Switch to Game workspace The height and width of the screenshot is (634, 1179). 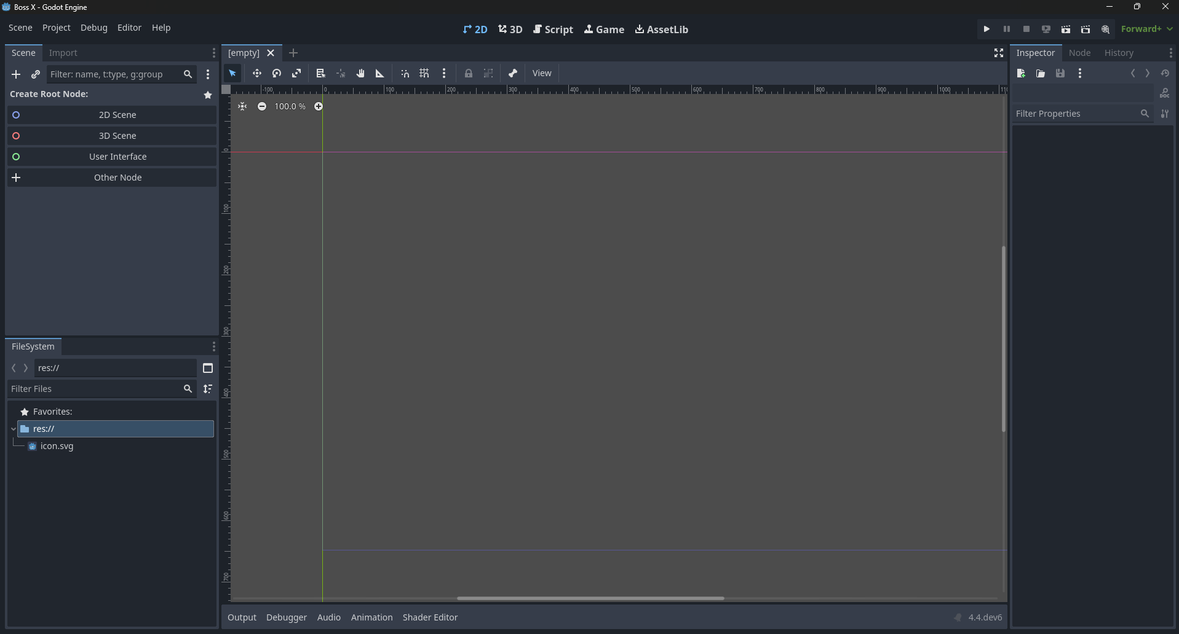[604, 29]
